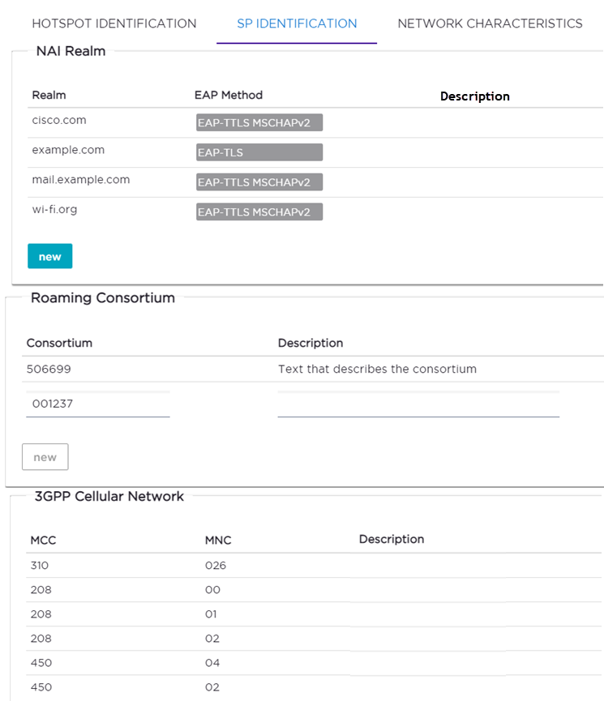Click the Consortium input containing 001237
Image resolution: width=604 pixels, height=701 pixels.
97,403
